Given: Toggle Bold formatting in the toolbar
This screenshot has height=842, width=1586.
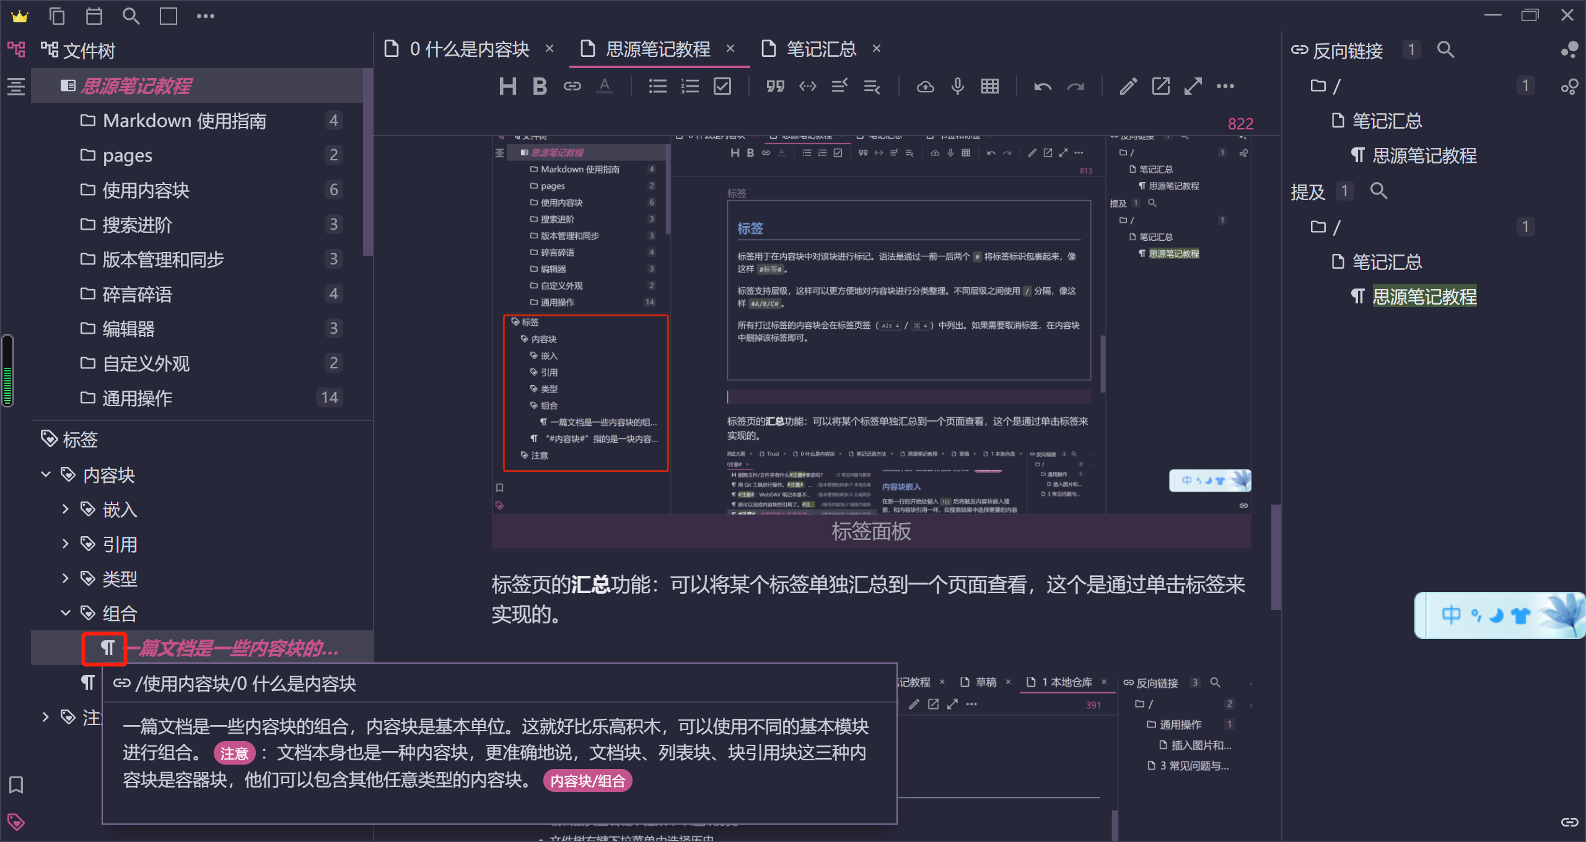Looking at the screenshot, I should tap(540, 87).
